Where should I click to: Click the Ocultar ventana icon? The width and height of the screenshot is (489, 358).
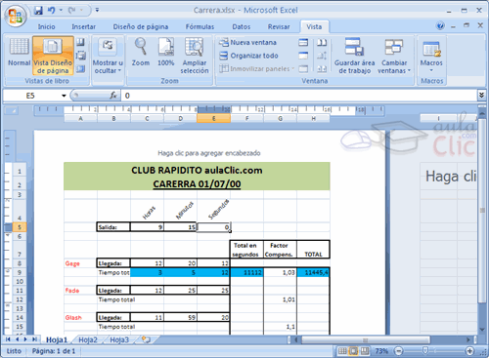pyautogui.click(x=303, y=56)
